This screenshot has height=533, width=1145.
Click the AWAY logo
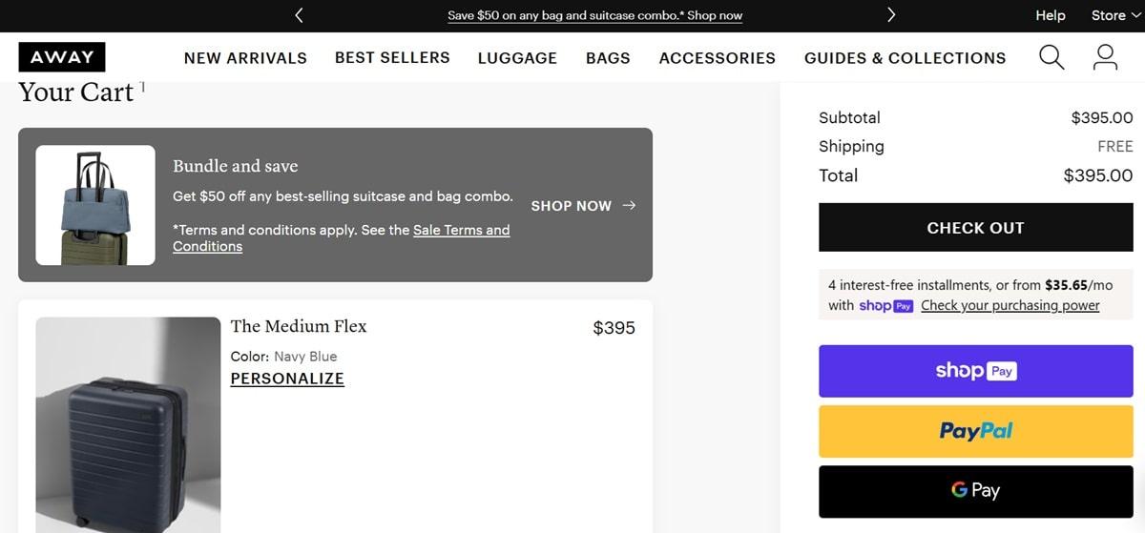(x=62, y=57)
